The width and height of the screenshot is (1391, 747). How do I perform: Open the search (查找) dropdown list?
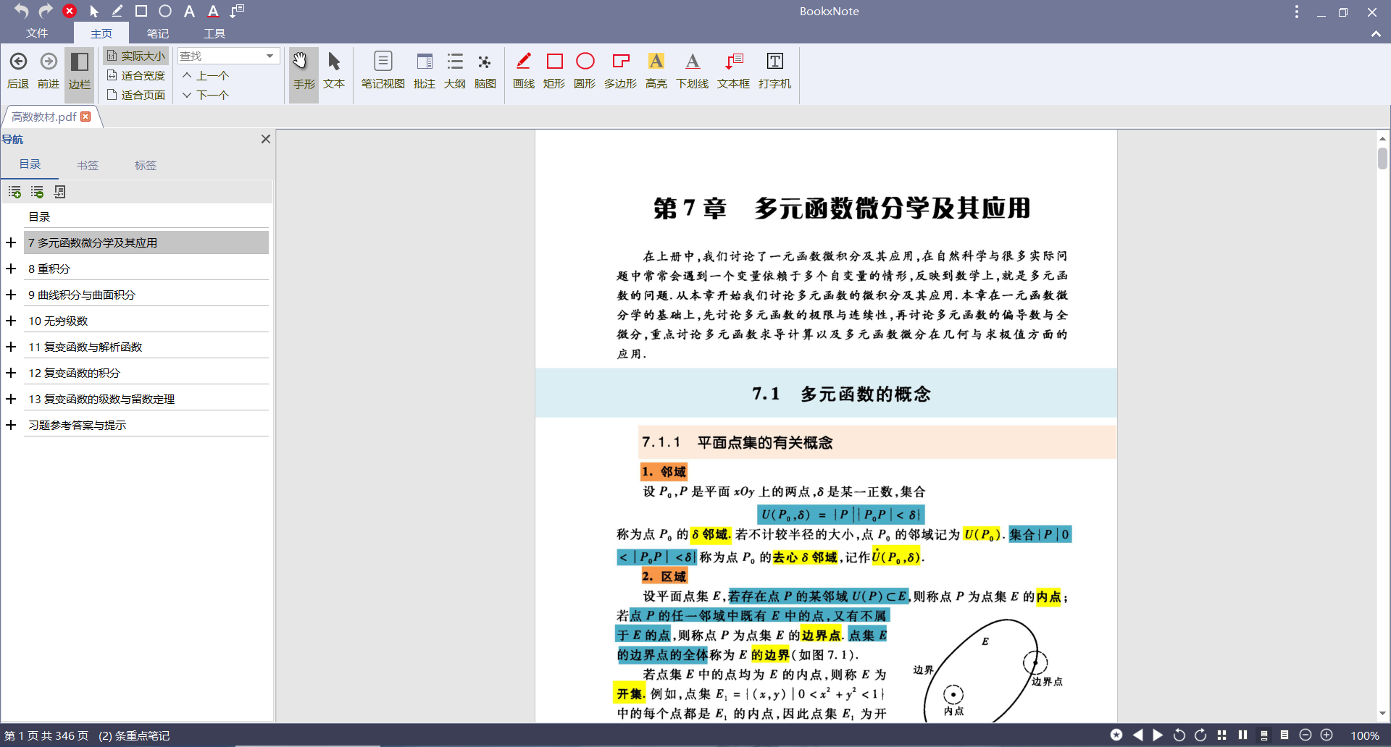point(270,56)
